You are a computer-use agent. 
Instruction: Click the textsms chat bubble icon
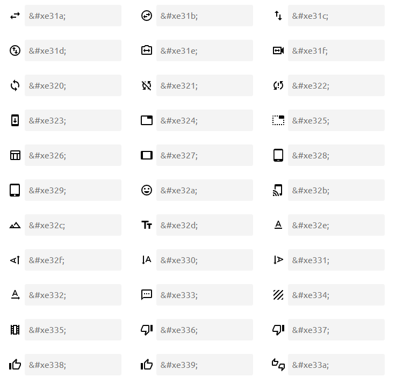147,295
